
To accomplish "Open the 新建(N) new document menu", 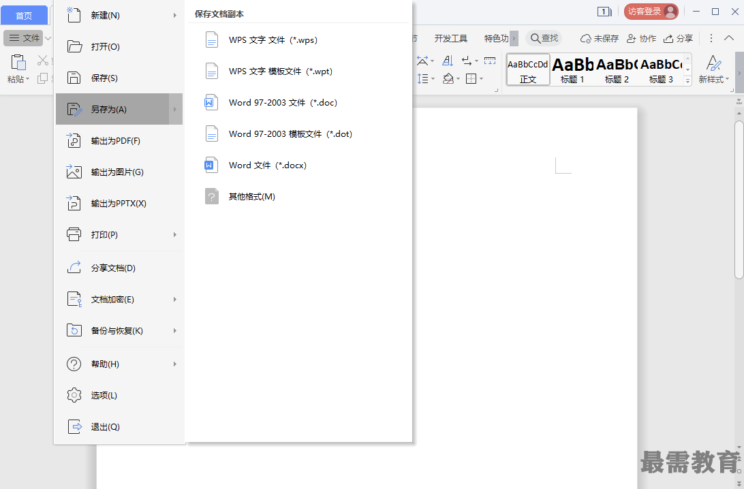I will [119, 15].
